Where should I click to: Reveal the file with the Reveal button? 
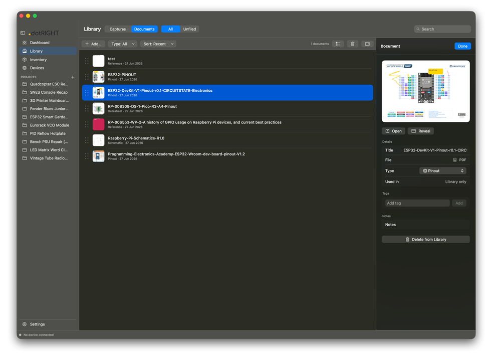pyautogui.click(x=421, y=131)
